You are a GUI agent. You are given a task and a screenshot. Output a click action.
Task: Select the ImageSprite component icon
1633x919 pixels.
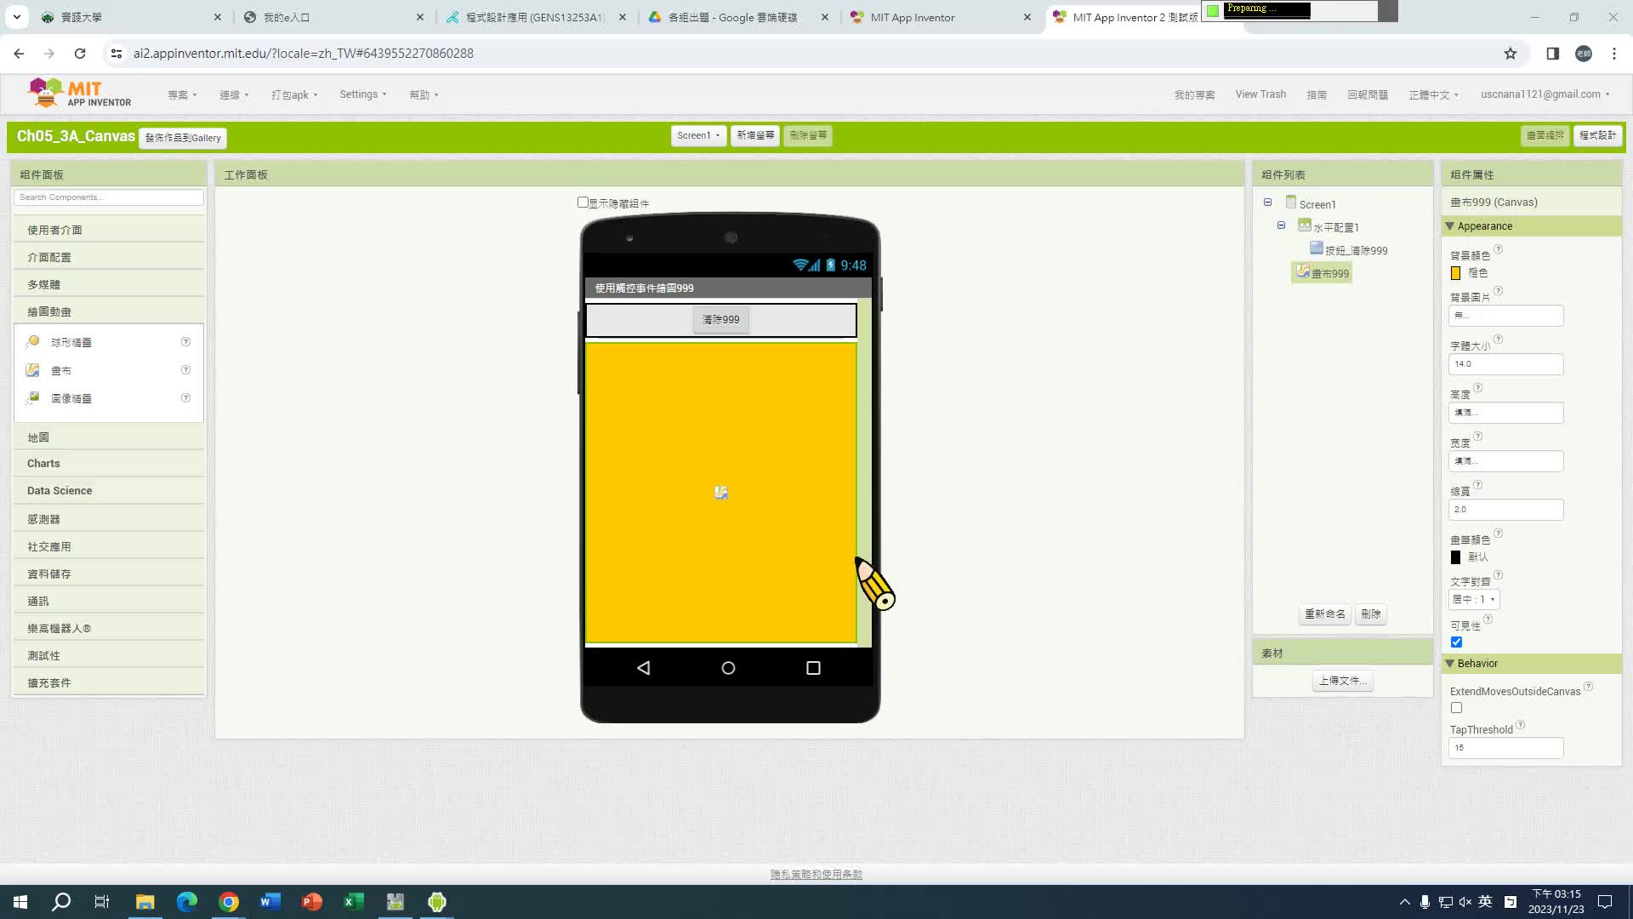click(33, 398)
